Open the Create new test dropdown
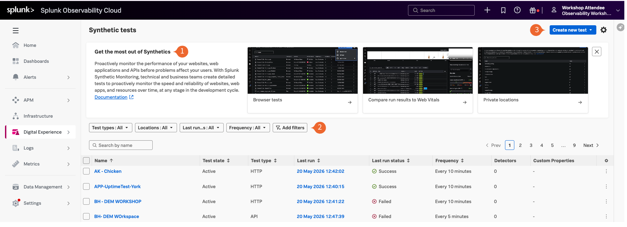This screenshot has height=227, width=627. click(x=573, y=30)
